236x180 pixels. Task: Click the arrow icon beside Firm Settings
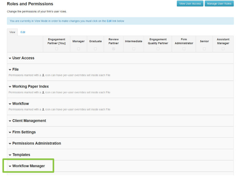pyautogui.click(x=10, y=132)
